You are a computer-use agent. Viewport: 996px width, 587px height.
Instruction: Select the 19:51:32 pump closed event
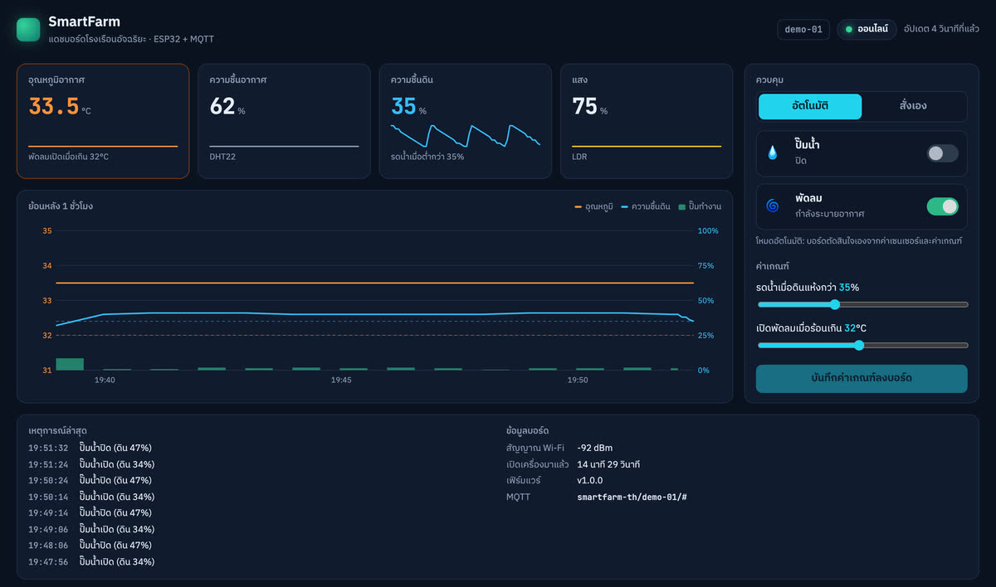point(90,448)
